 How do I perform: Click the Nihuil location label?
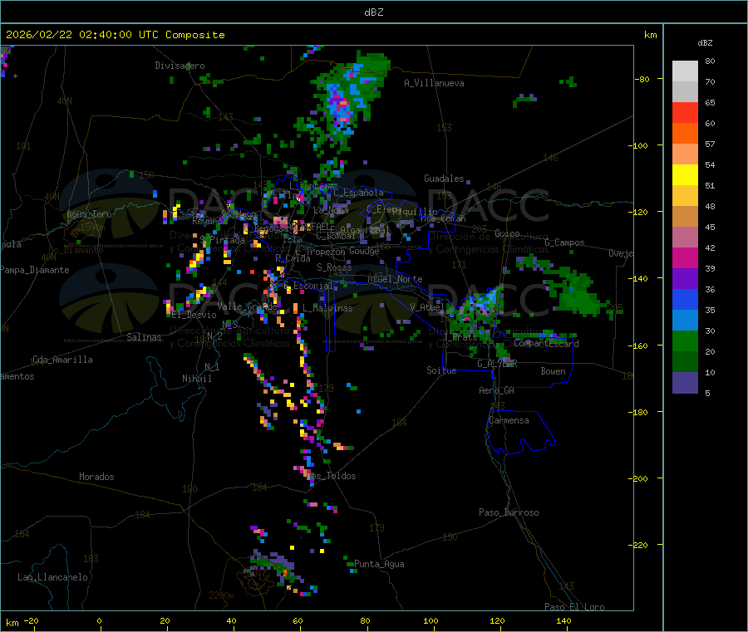pyautogui.click(x=196, y=379)
